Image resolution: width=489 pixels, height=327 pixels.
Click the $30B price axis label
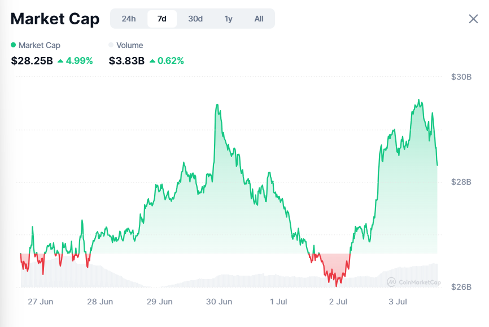pyautogui.click(x=461, y=77)
